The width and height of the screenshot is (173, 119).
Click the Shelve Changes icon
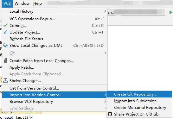[x=5, y=80]
